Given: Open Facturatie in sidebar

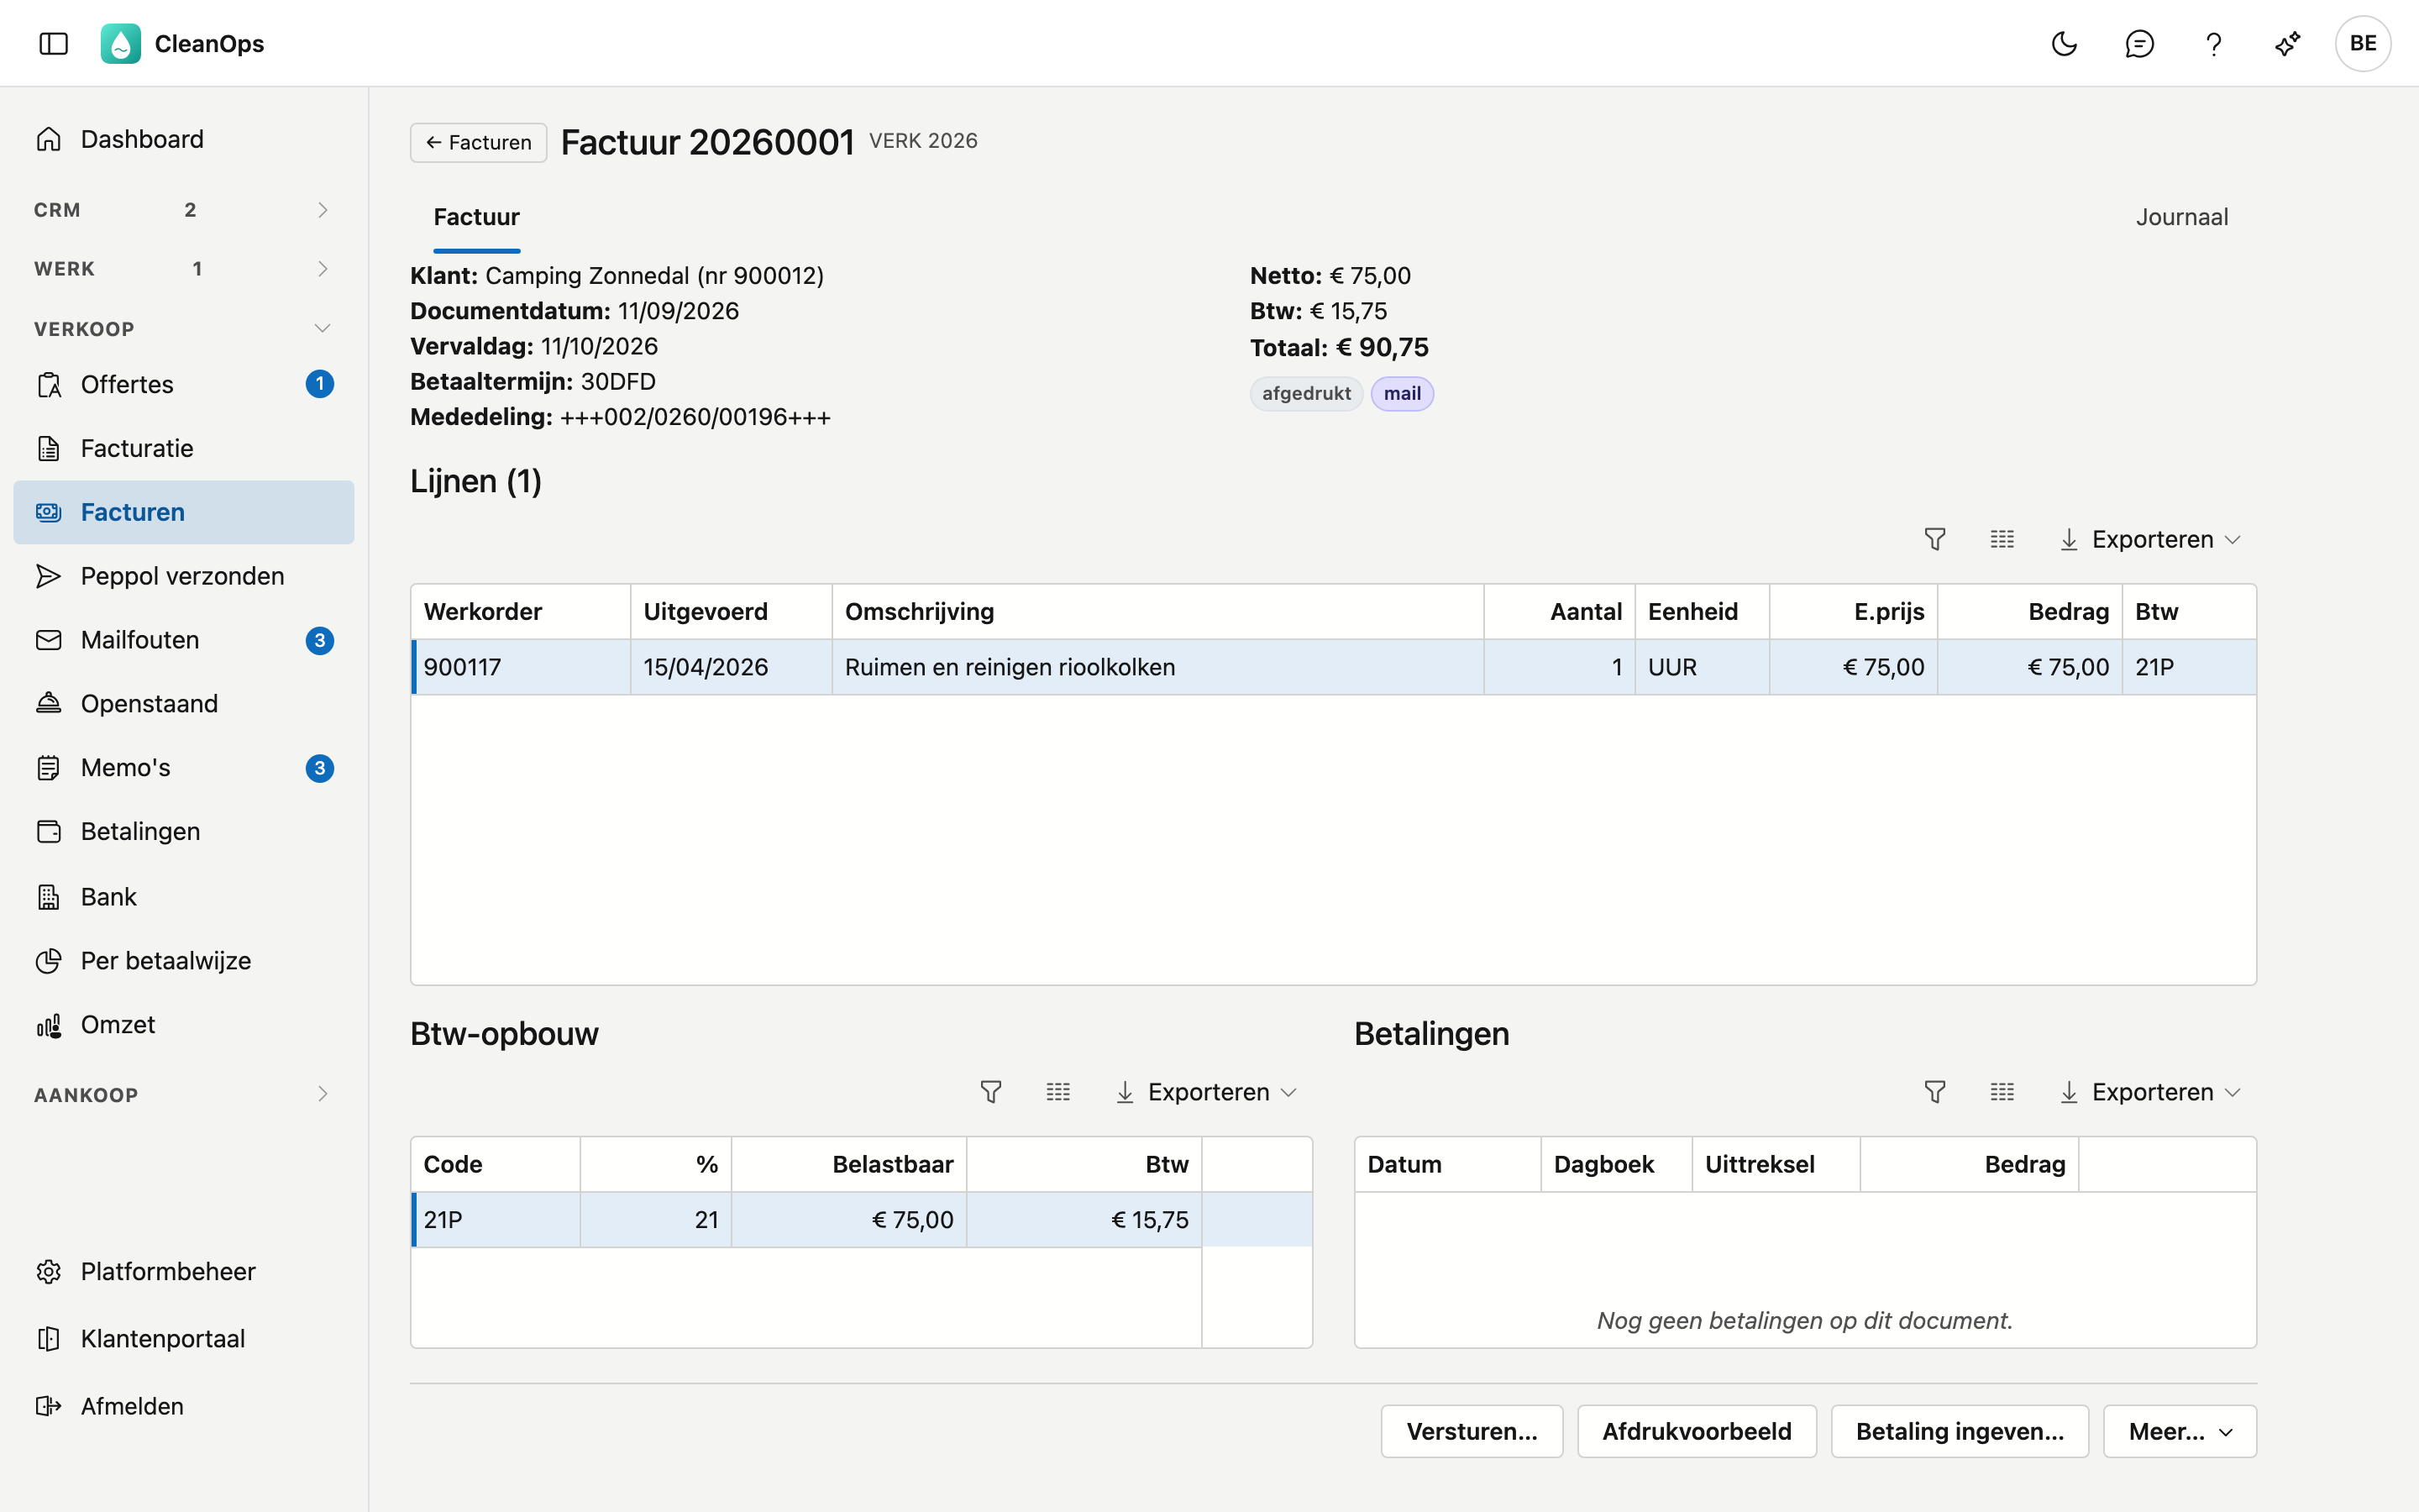Looking at the screenshot, I should coord(184,448).
